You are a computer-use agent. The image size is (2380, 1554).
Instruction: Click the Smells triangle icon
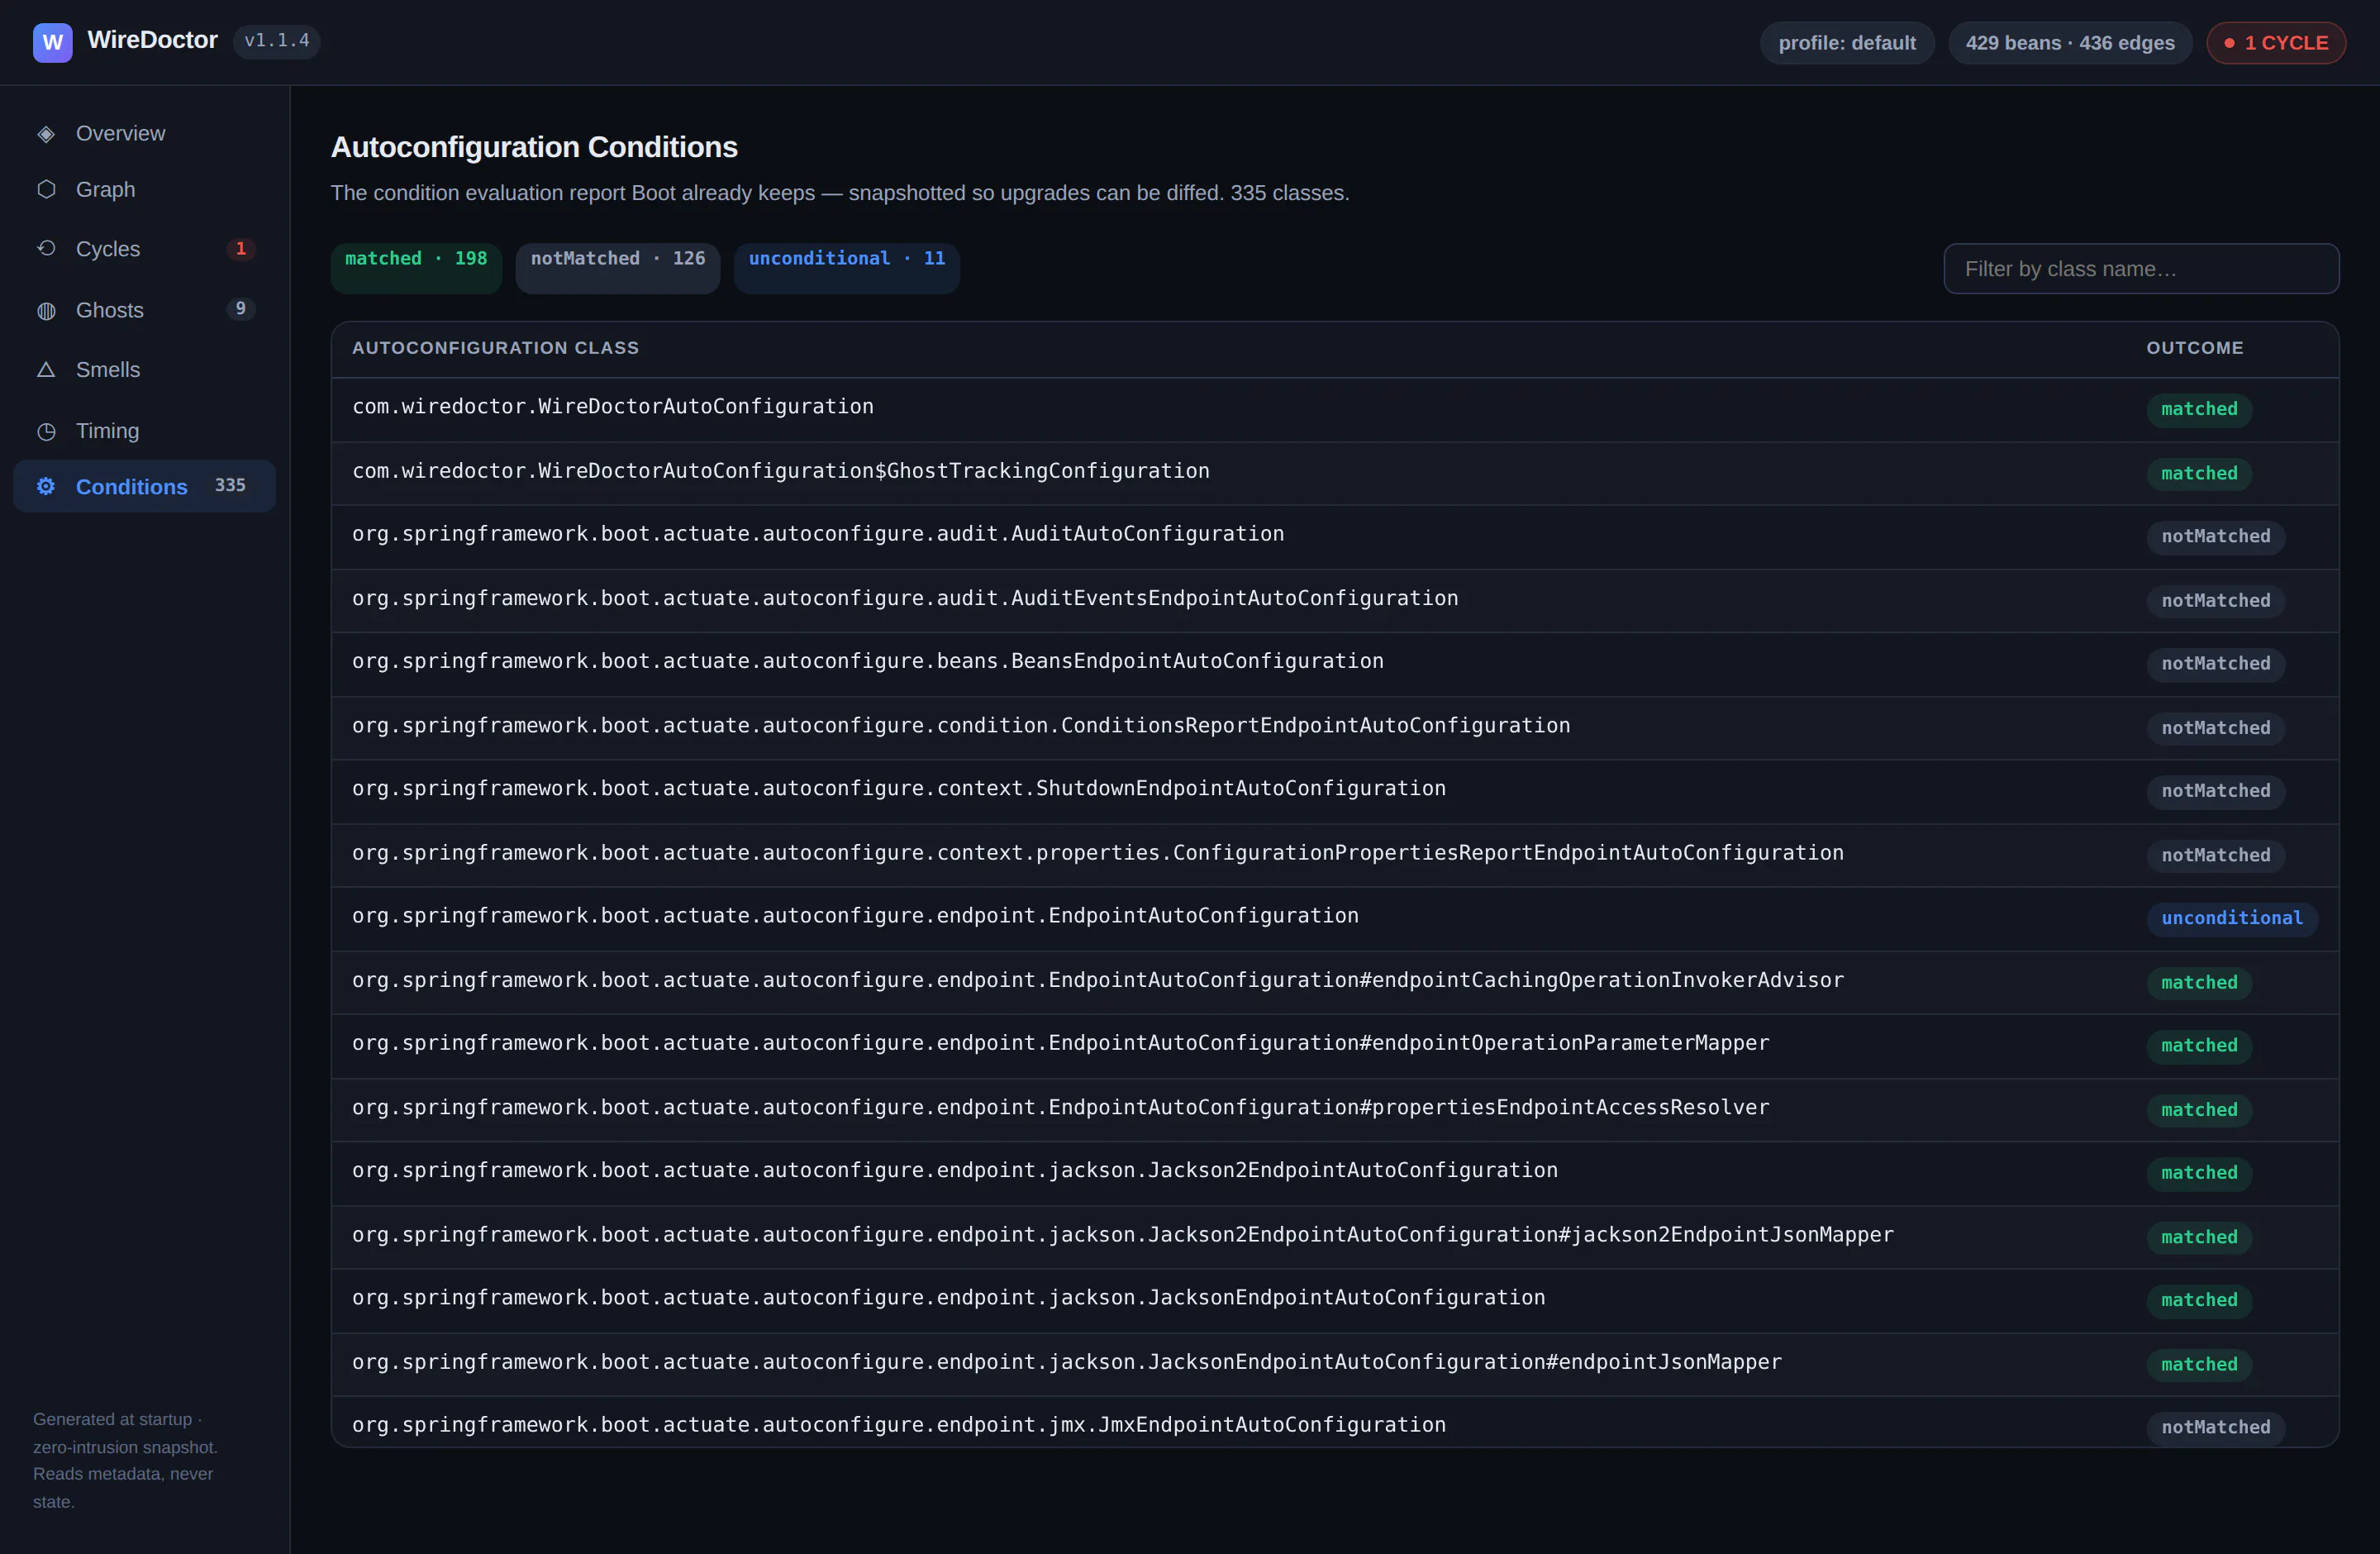(46, 370)
